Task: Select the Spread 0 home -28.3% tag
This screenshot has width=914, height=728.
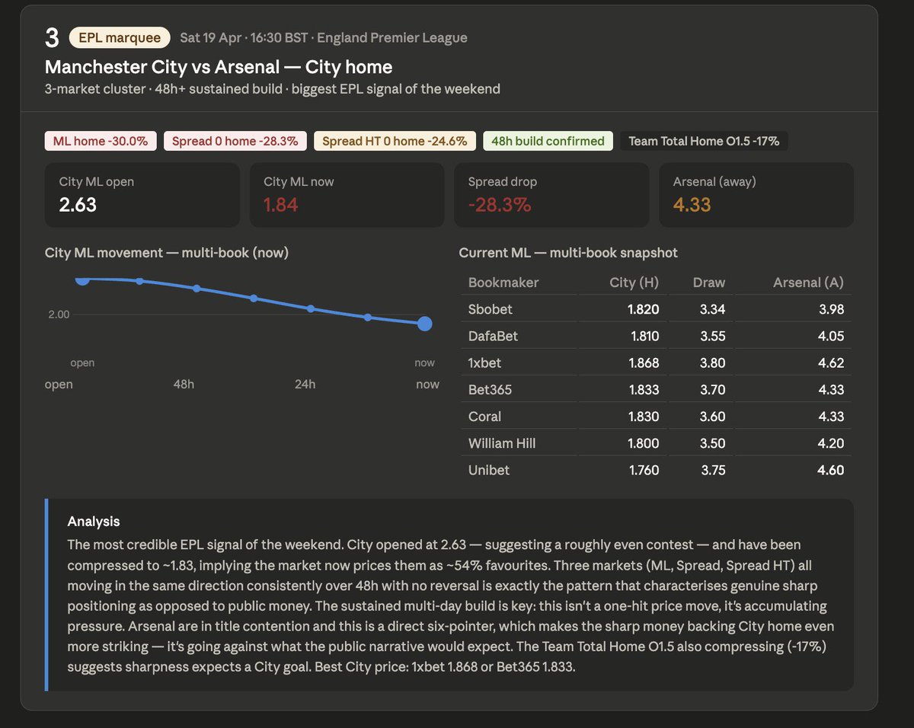Action: [235, 141]
